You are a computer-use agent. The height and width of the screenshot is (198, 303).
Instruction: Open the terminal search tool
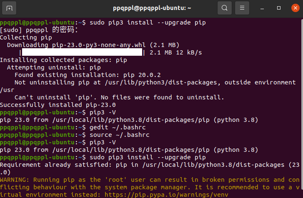point(224,8)
